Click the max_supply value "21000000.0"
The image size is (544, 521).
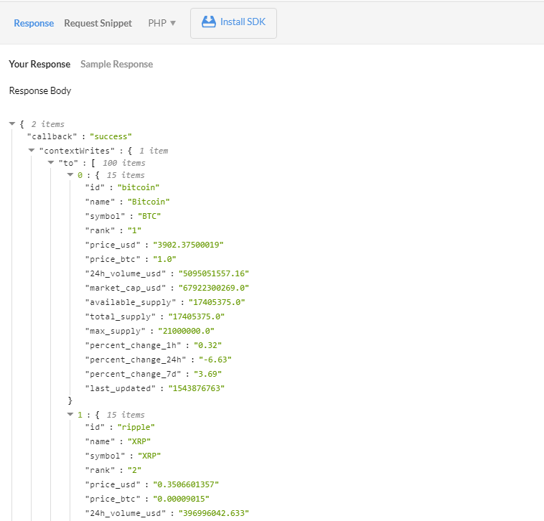click(186, 331)
